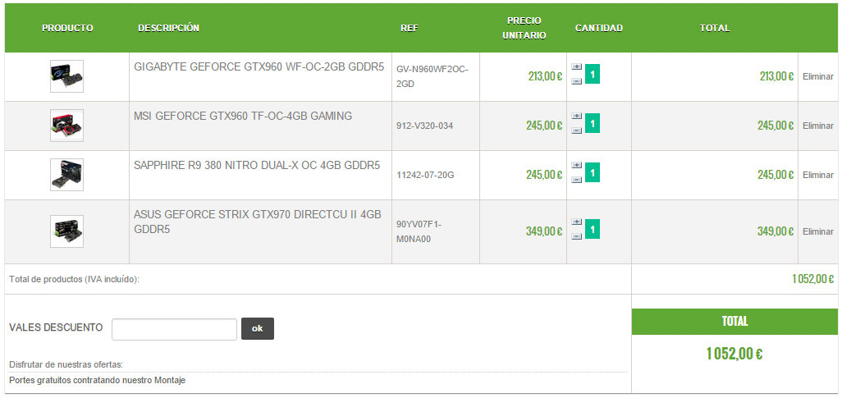Submit discount voucher with ok button
This screenshot has width=842, height=398.
258,329
